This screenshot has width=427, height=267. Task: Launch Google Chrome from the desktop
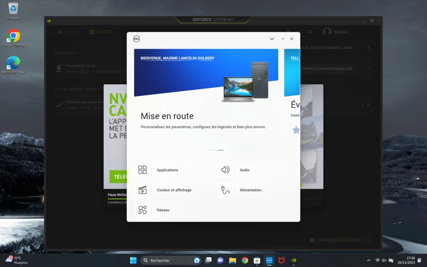pyautogui.click(x=13, y=36)
